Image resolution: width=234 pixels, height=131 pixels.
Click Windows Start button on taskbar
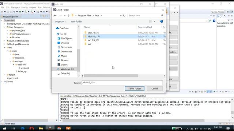point(4,128)
